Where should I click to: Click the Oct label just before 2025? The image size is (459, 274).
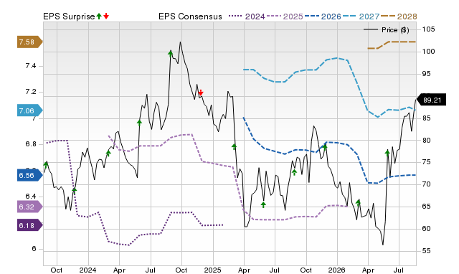point(181,270)
